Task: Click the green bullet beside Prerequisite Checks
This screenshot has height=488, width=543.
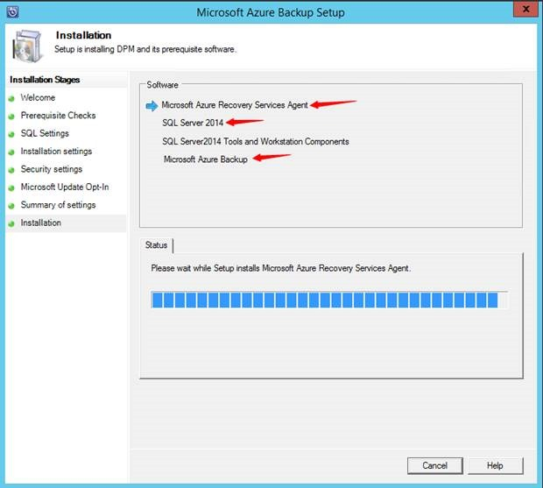Action: 12,116
